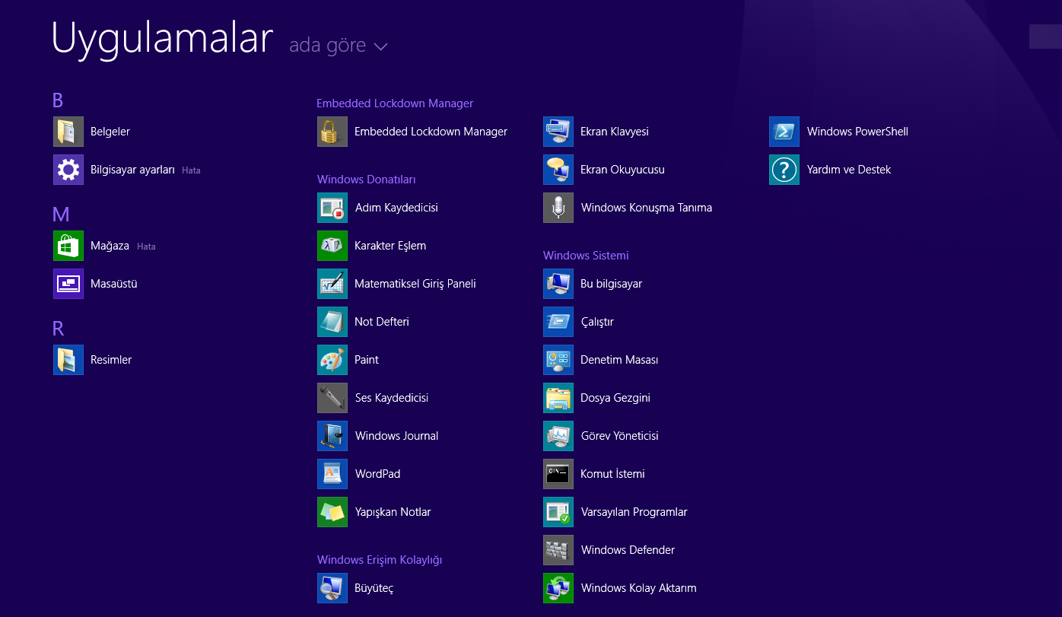Viewport: 1062px width, 617px height.
Task: Open the Yardım ve Destek icon
Action: point(784,170)
